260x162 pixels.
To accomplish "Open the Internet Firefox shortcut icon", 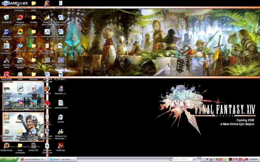I will [47, 88].
